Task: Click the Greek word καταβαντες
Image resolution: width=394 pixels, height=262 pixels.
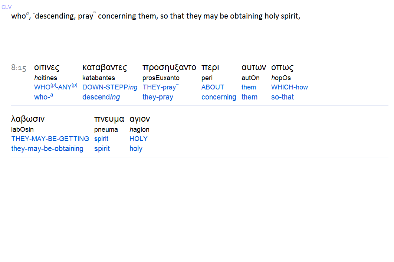Action: pyautogui.click(x=105, y=68)
